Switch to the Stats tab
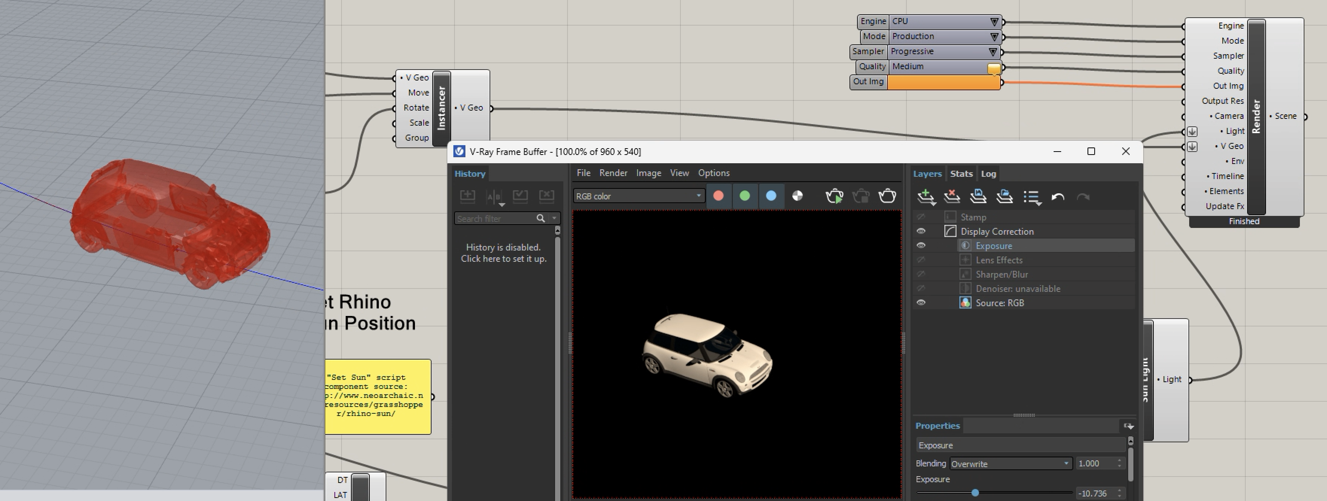The width and height of the screenshot is (1327, 501). coord(961,174)
